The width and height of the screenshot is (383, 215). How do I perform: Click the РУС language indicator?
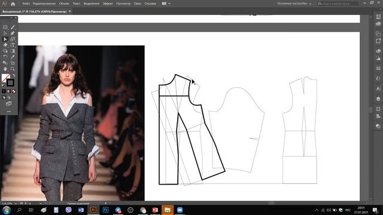pyautogui.click(x=348, y=210)
